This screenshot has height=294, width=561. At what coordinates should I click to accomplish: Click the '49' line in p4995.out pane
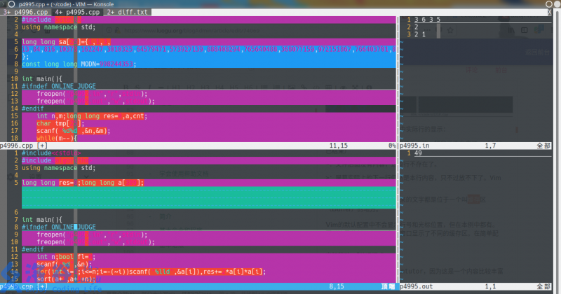pyautogui.click(x=417, y=153)
